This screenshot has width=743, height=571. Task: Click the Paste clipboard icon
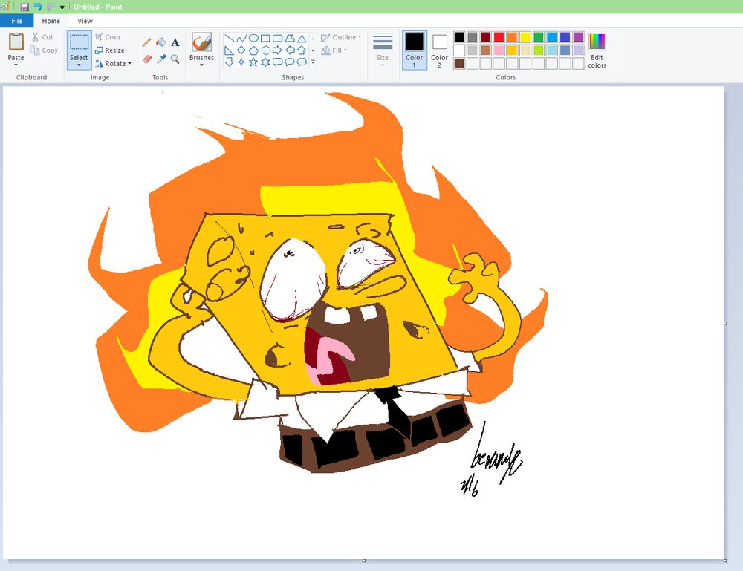[16, 42]
